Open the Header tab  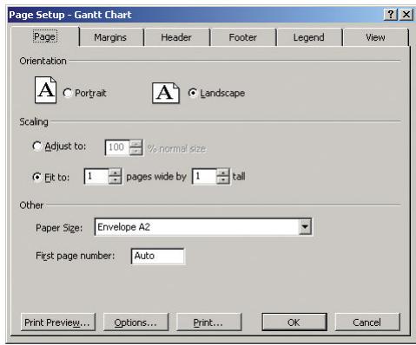pos(176,37)
